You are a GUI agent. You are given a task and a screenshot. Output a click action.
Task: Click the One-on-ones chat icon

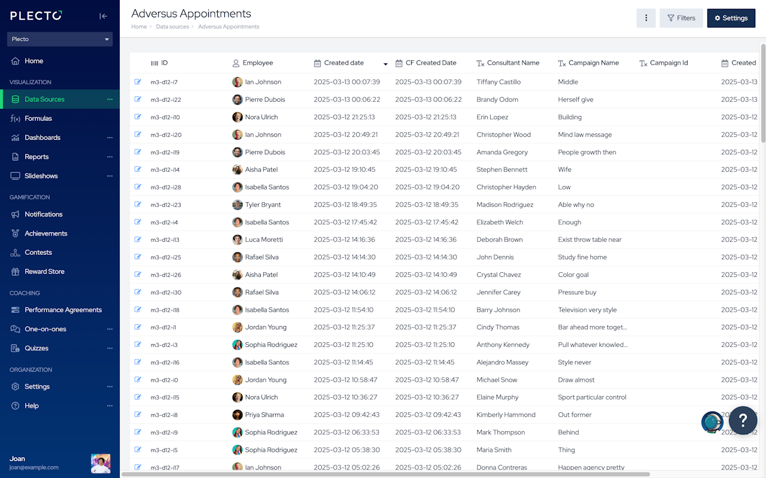click(x=15, y=329)
